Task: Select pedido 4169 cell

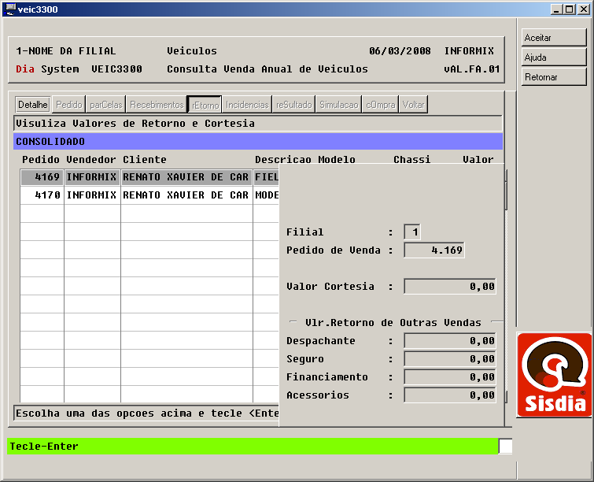Action: pos(42,177)
